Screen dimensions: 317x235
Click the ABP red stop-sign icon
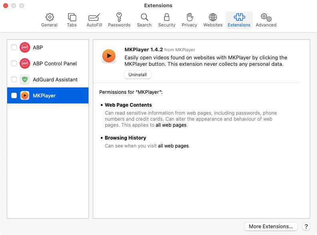[25, 47]
